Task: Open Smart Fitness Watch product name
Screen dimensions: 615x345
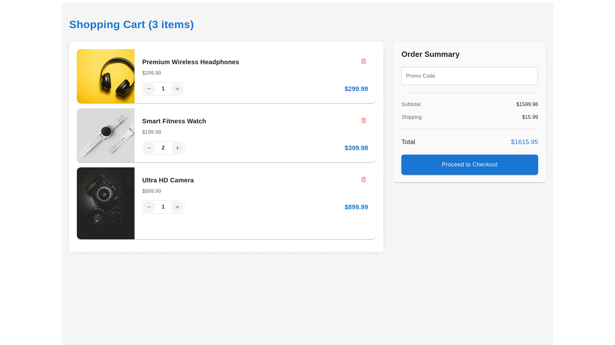Action: click(x=174, y=121)
